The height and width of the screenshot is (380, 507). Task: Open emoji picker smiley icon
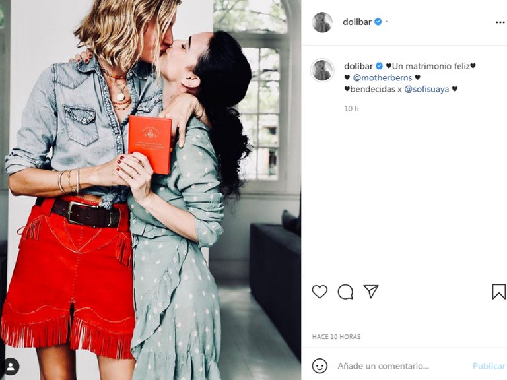(320, 365)
